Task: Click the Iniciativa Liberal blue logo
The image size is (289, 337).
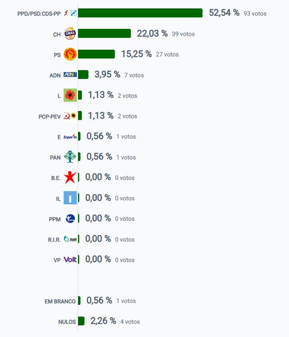Action: [x=70, y=198]
